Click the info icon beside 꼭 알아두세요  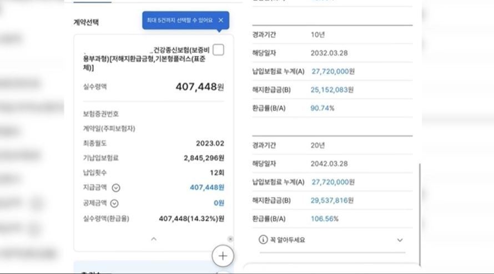click(263, 240)
